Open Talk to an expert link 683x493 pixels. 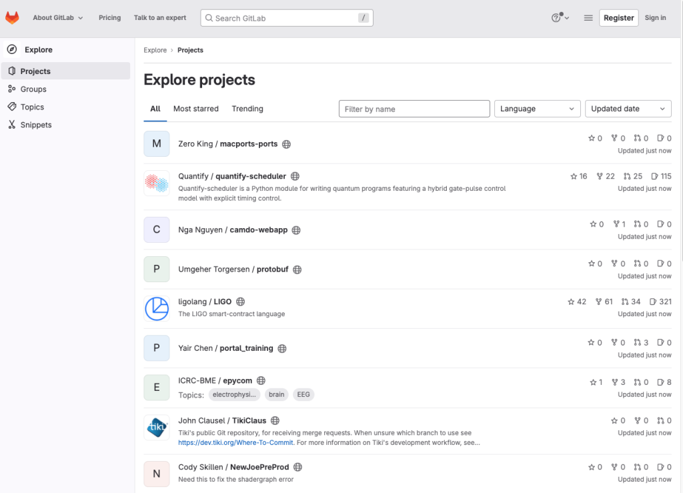tap(160, 18)
